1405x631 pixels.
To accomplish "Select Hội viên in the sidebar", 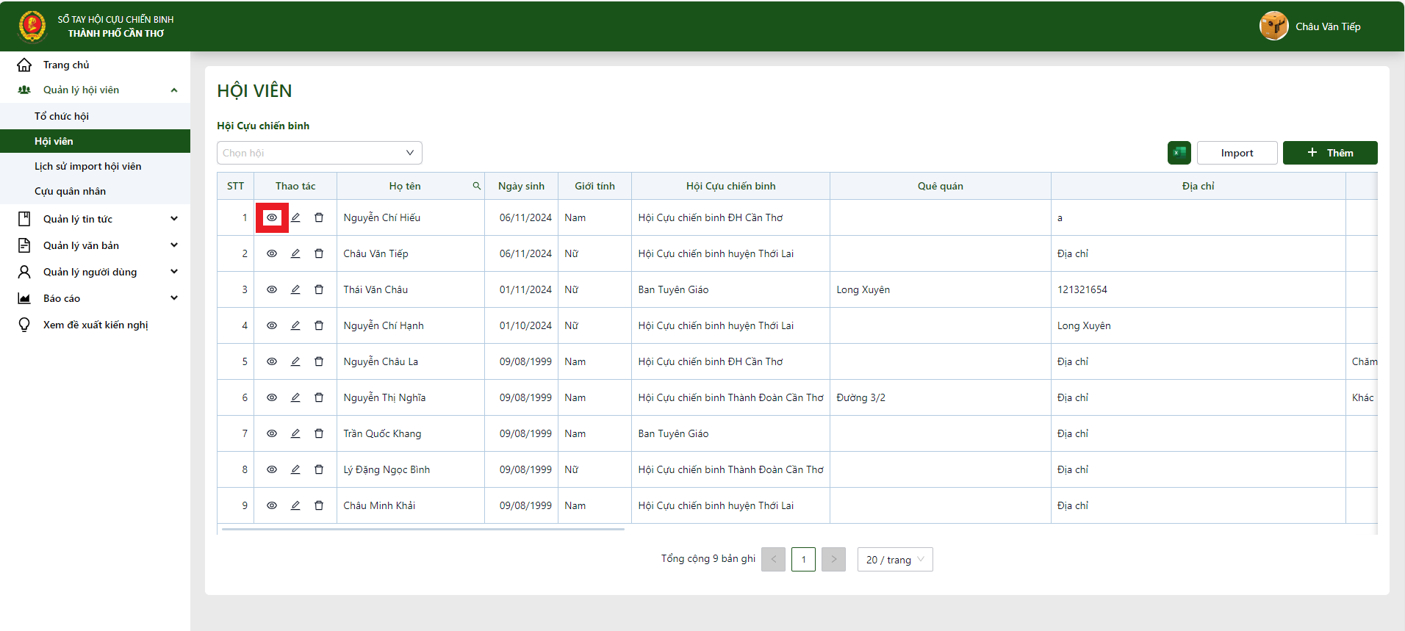I will pos(96,141).
